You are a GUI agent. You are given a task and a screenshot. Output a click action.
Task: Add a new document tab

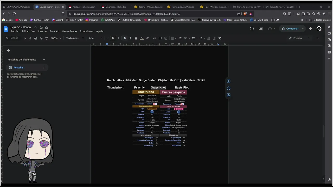(44, 59)
